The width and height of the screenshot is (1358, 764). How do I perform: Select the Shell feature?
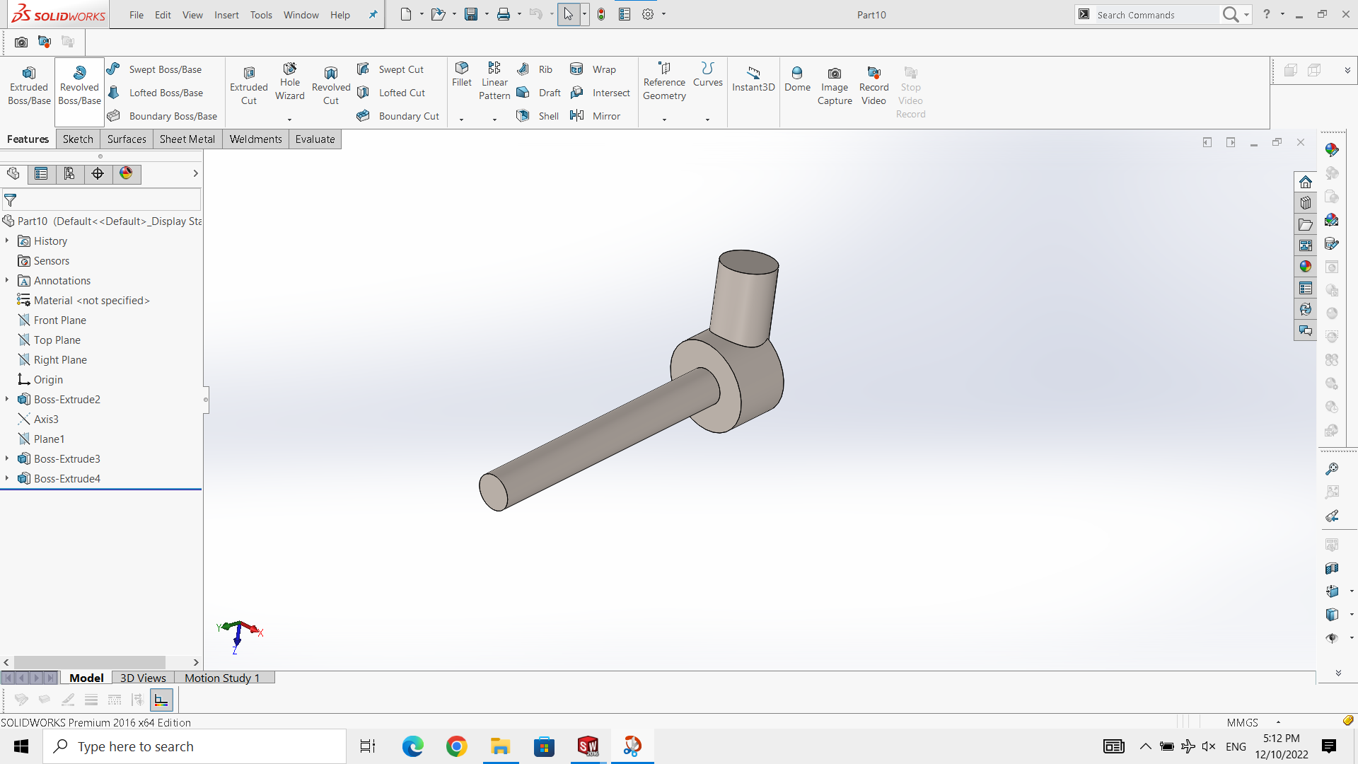coord(538,116)
